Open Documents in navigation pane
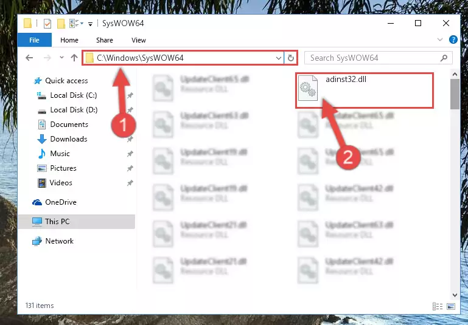 tap(69, 124)
